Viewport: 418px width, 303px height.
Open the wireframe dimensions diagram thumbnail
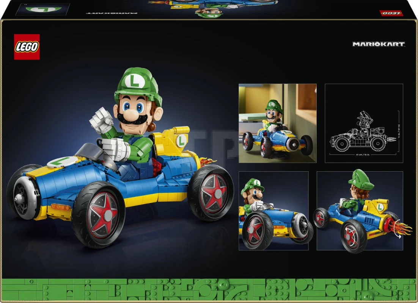click(x=364, y=123)
